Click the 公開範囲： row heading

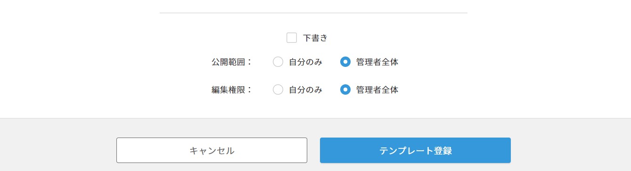232,62
